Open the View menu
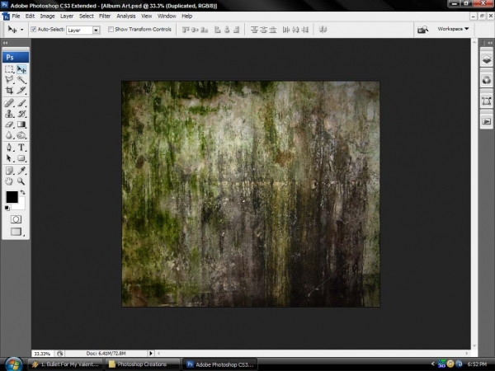The height and width of the screenshot is (371, 495). (147, 16)
